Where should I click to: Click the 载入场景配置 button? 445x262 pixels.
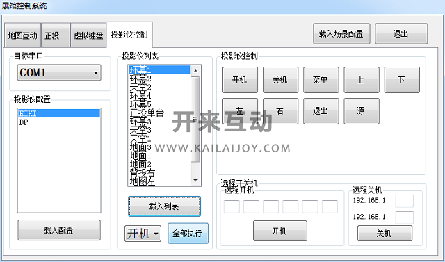tap(341, 34)
